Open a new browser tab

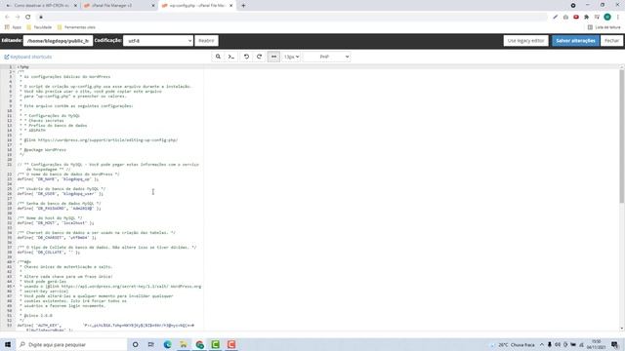point(243,6)
